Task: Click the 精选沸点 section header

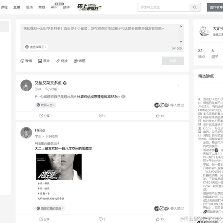Action: click(206, 76)
